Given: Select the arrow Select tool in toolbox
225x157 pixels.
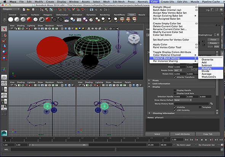Looking at the screenshot, I should pos(4,29).
